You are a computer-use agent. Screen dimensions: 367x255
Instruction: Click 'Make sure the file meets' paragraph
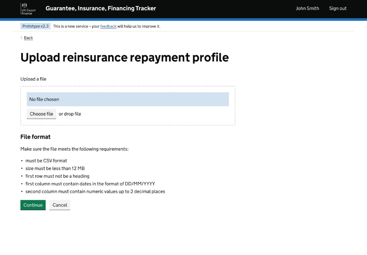click(x=75, y=149)
